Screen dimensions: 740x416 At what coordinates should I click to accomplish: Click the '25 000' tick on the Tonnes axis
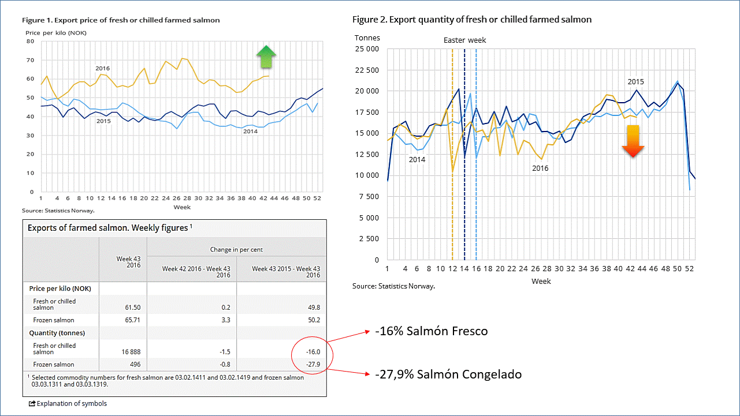click(x=367, y=49)
